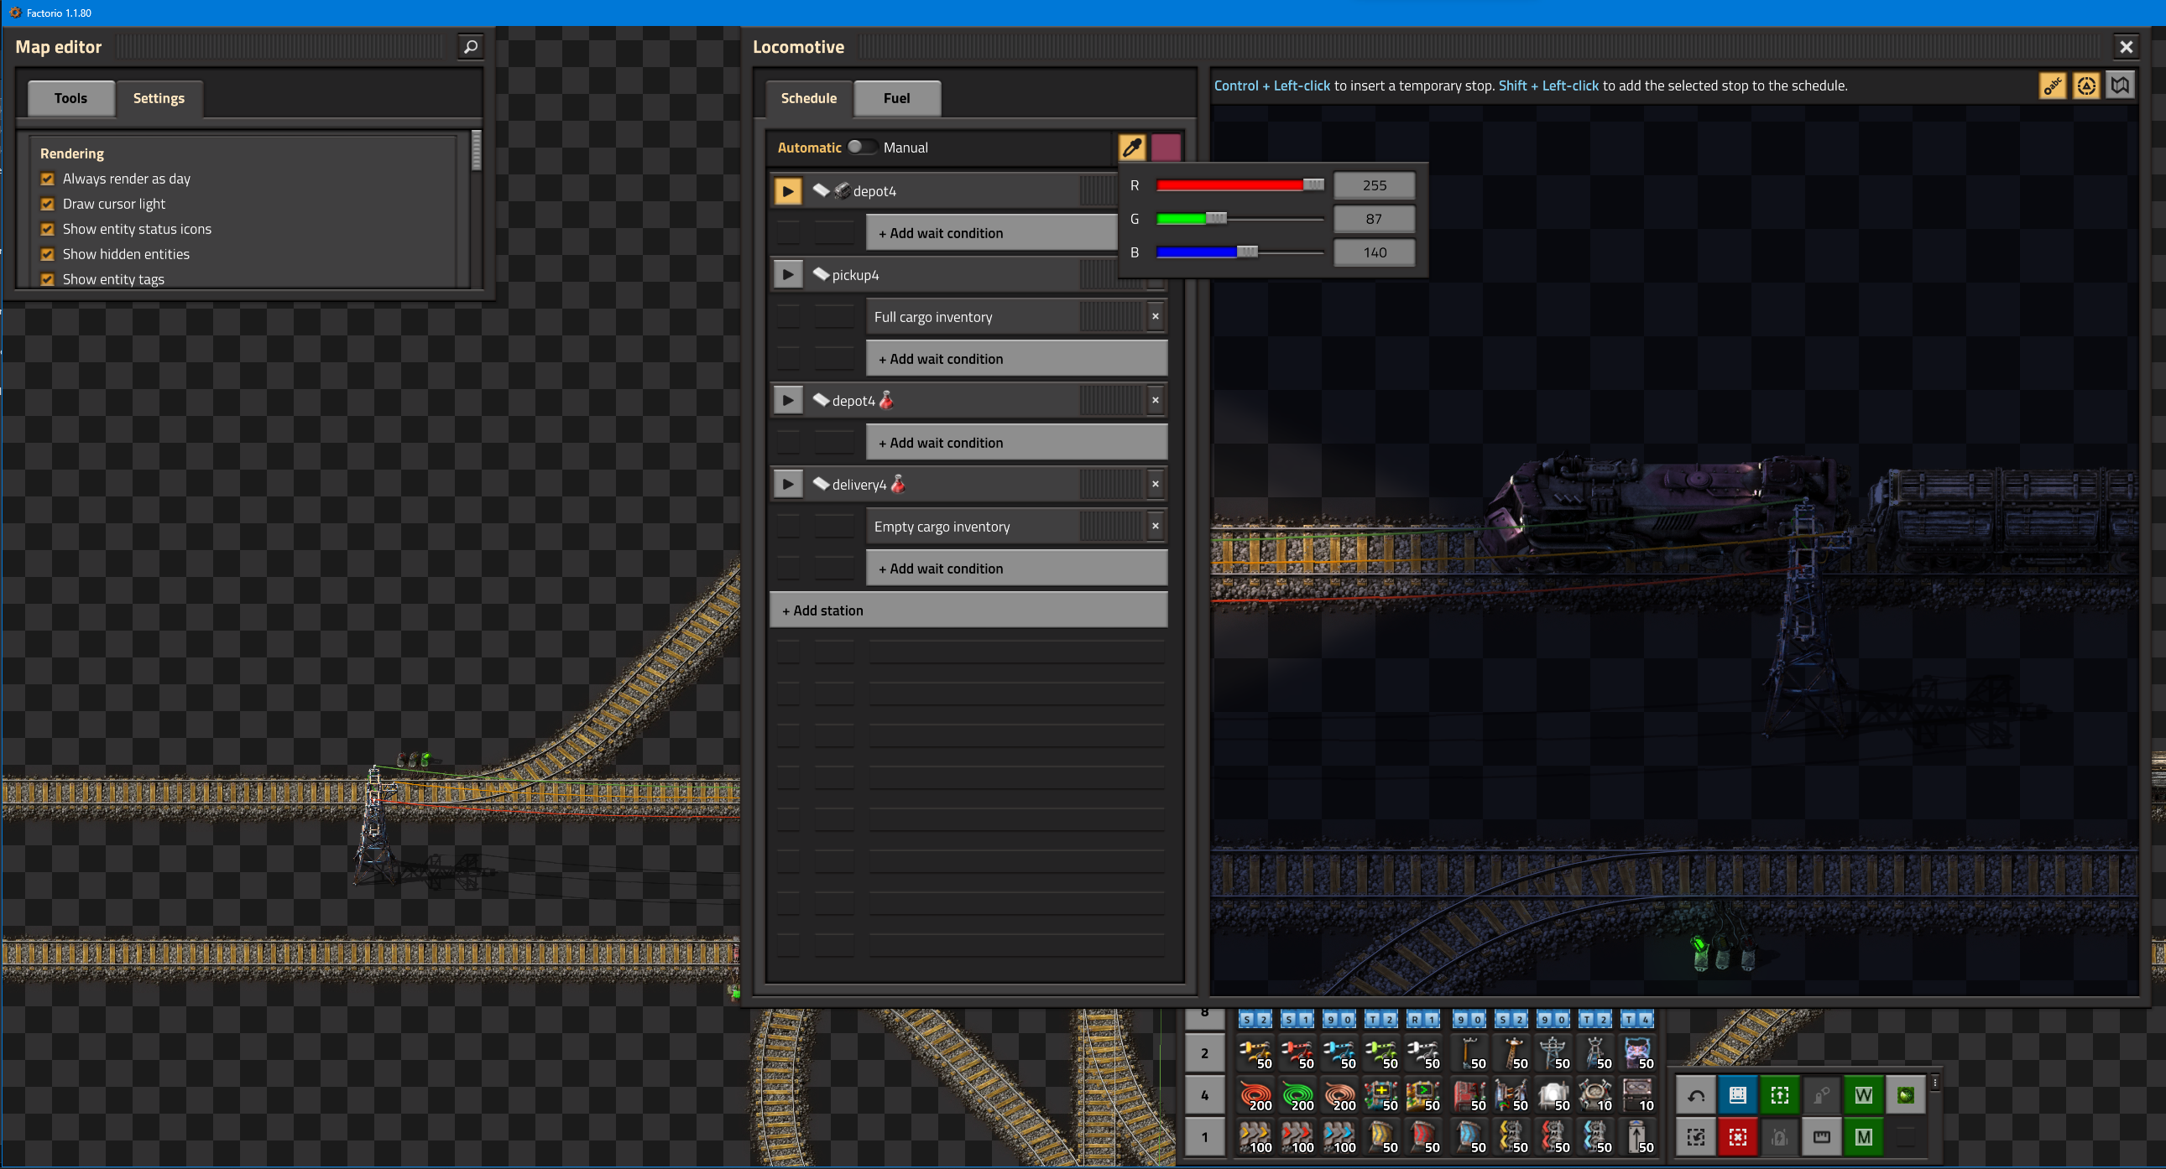Click the green G color slider

click(1240, 219)
